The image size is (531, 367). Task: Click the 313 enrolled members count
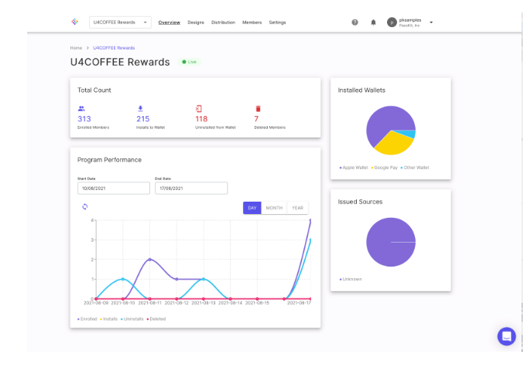[84, 119]
